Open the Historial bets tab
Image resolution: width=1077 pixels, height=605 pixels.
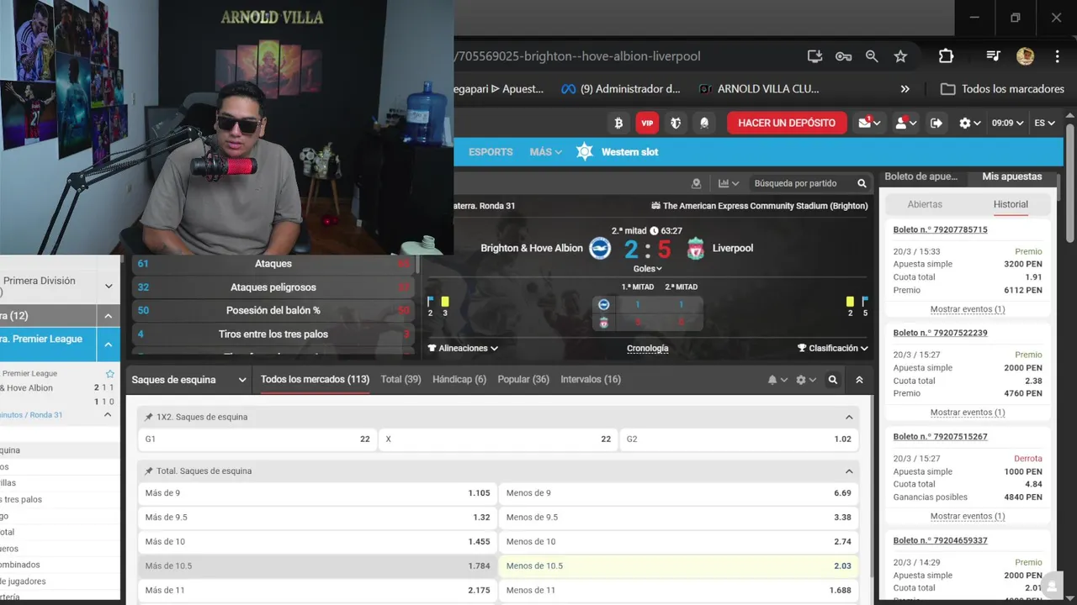[1011, 204]
